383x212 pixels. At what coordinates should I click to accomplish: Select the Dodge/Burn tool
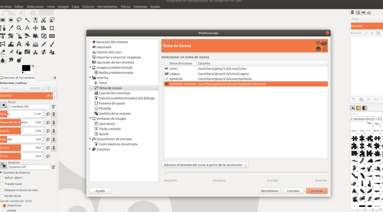(x=19, y=60)
